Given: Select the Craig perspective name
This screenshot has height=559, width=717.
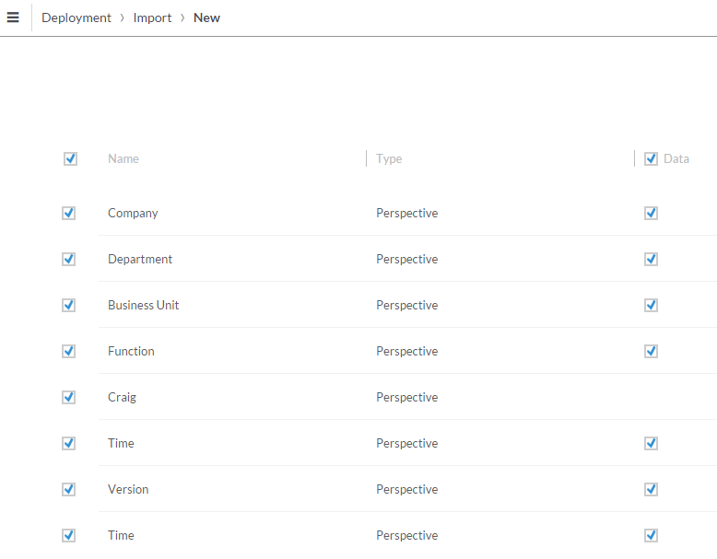Looking at the screenshot, I should point(122,397).
